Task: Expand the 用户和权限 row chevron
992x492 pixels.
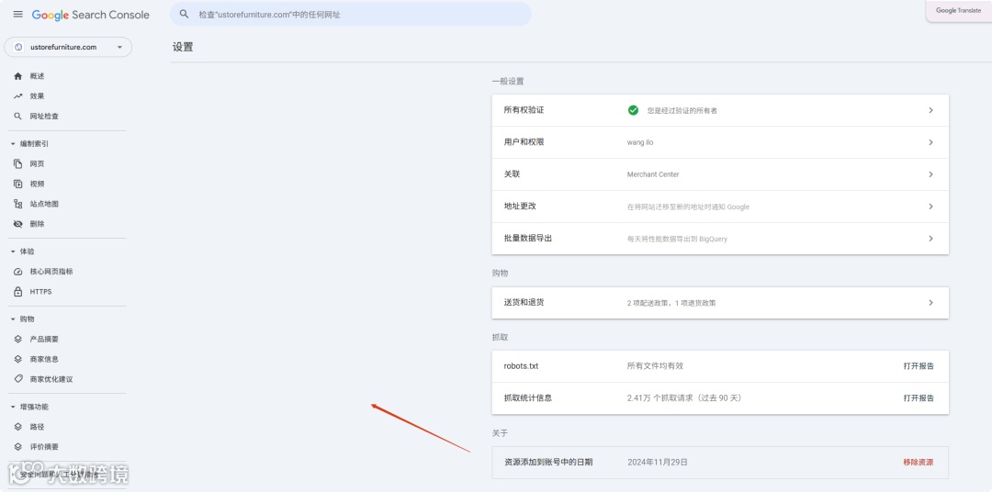Action: (930, 142)
